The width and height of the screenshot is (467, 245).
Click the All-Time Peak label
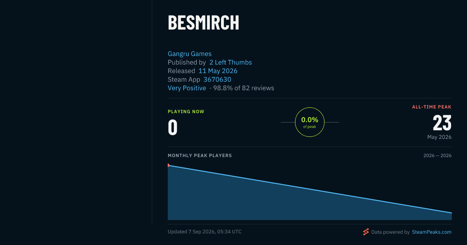pos(432,107)
